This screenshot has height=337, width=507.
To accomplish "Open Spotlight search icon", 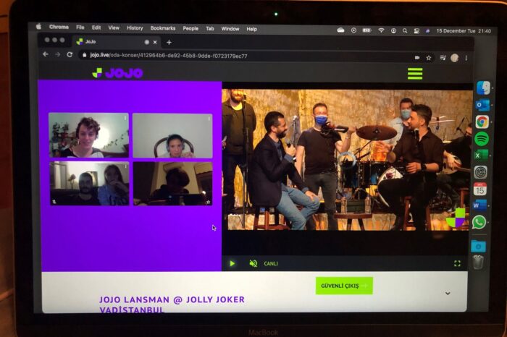I will (x=405, y=30).
